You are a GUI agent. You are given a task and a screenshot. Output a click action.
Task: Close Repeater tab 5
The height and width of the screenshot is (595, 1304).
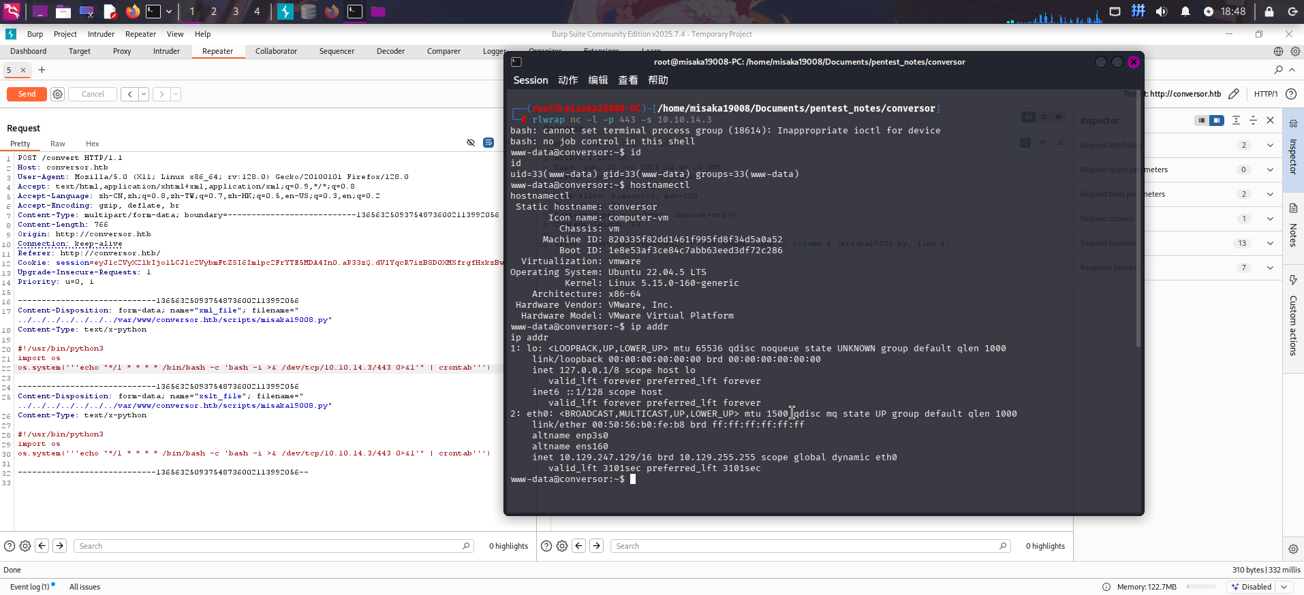point(23,70)
